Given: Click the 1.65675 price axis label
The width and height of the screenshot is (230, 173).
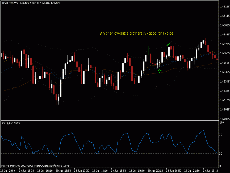Looking at the screenshot, I should pos(224,53).
